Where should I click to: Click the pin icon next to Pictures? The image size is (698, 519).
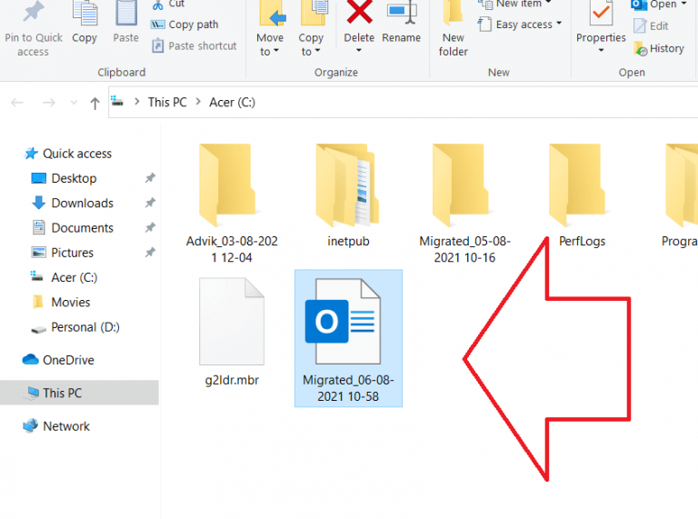(x=150, y=253)
